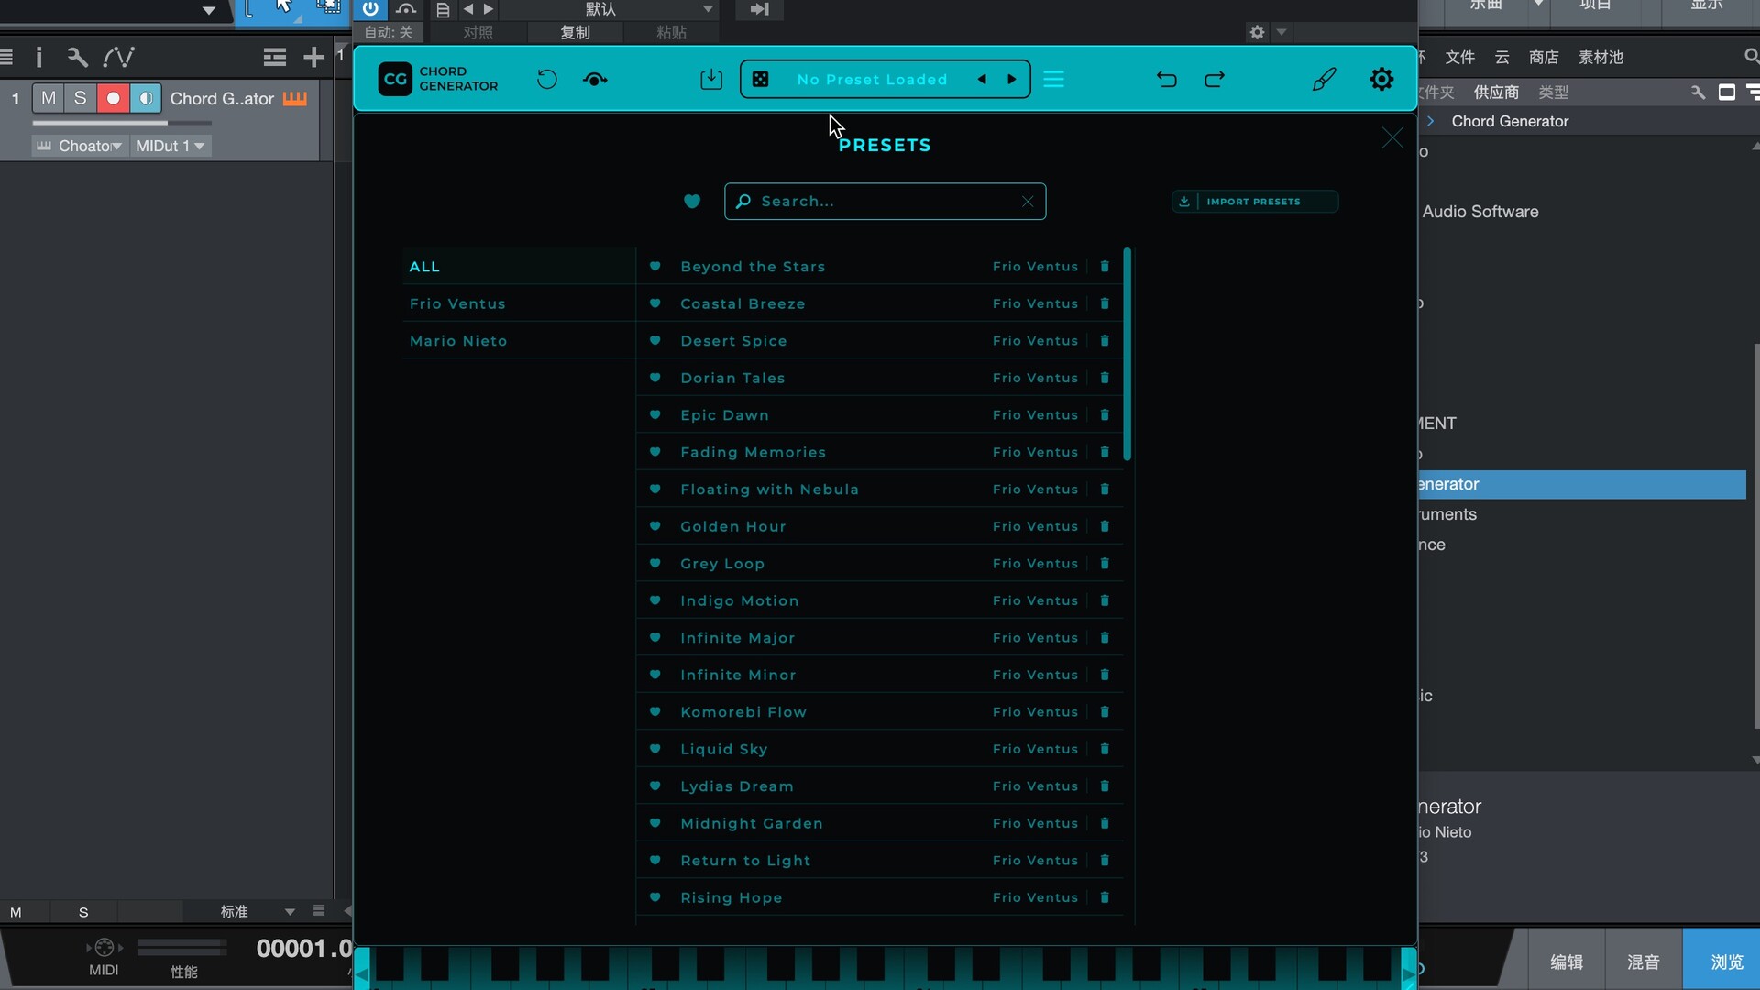
Task: Open the 文件 tab in browser
Action: (x=1459, y=57)
